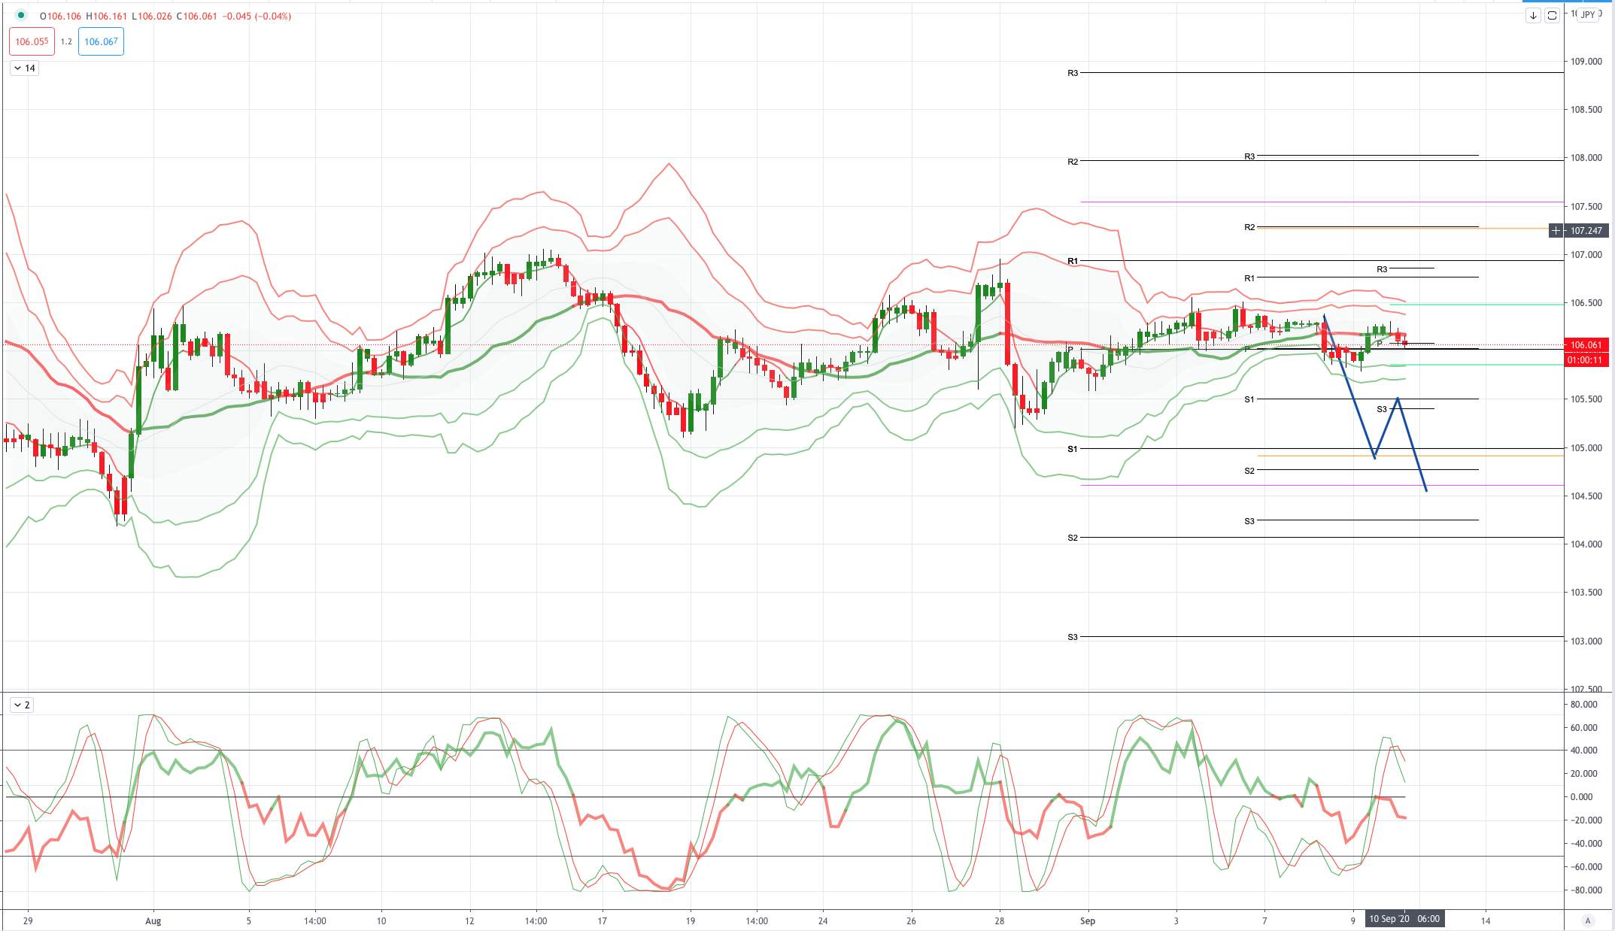Open the JPY currency selector
1615x931 pixels.
(x=1588, y=14)
